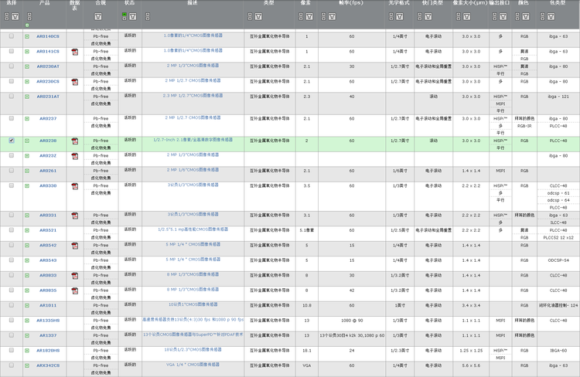Open the filter for the 类型 column
Screen dimensions: 580x377
point(258,17)
